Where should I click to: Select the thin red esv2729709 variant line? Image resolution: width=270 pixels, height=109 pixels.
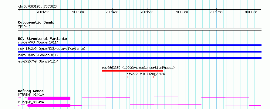coord(140,64)
